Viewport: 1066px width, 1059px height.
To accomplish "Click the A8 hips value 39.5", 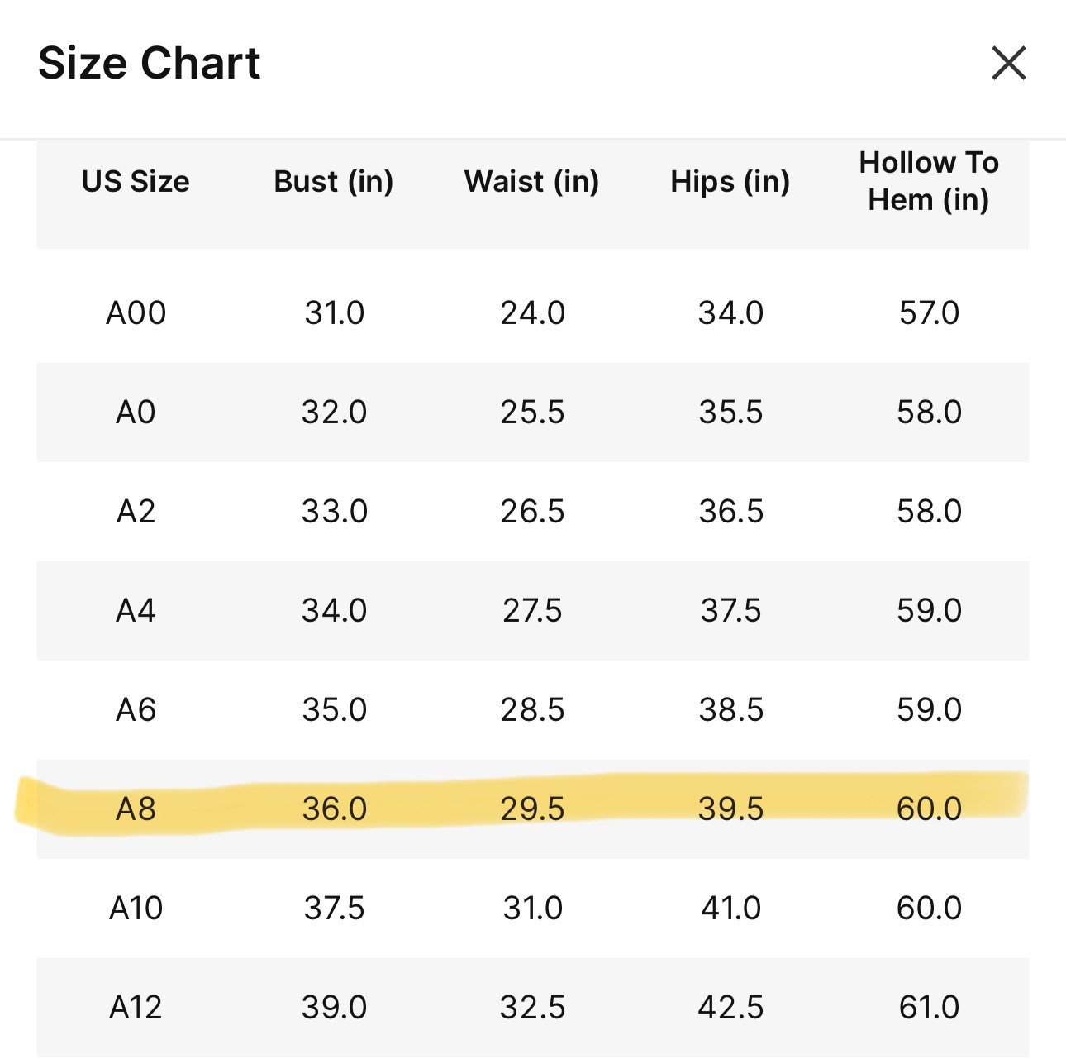I will click(730, 809).
